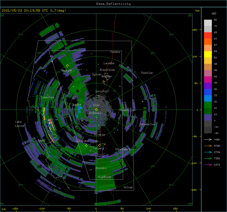The height and width of the screenshot is (212, 227).
Task: Click the yellow diamond marker above Calgary
Action: click(100, 145)
